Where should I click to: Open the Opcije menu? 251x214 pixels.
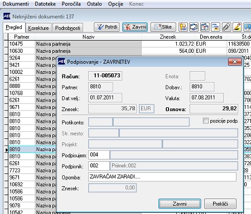pyautogui.click(x=115, y=4)
